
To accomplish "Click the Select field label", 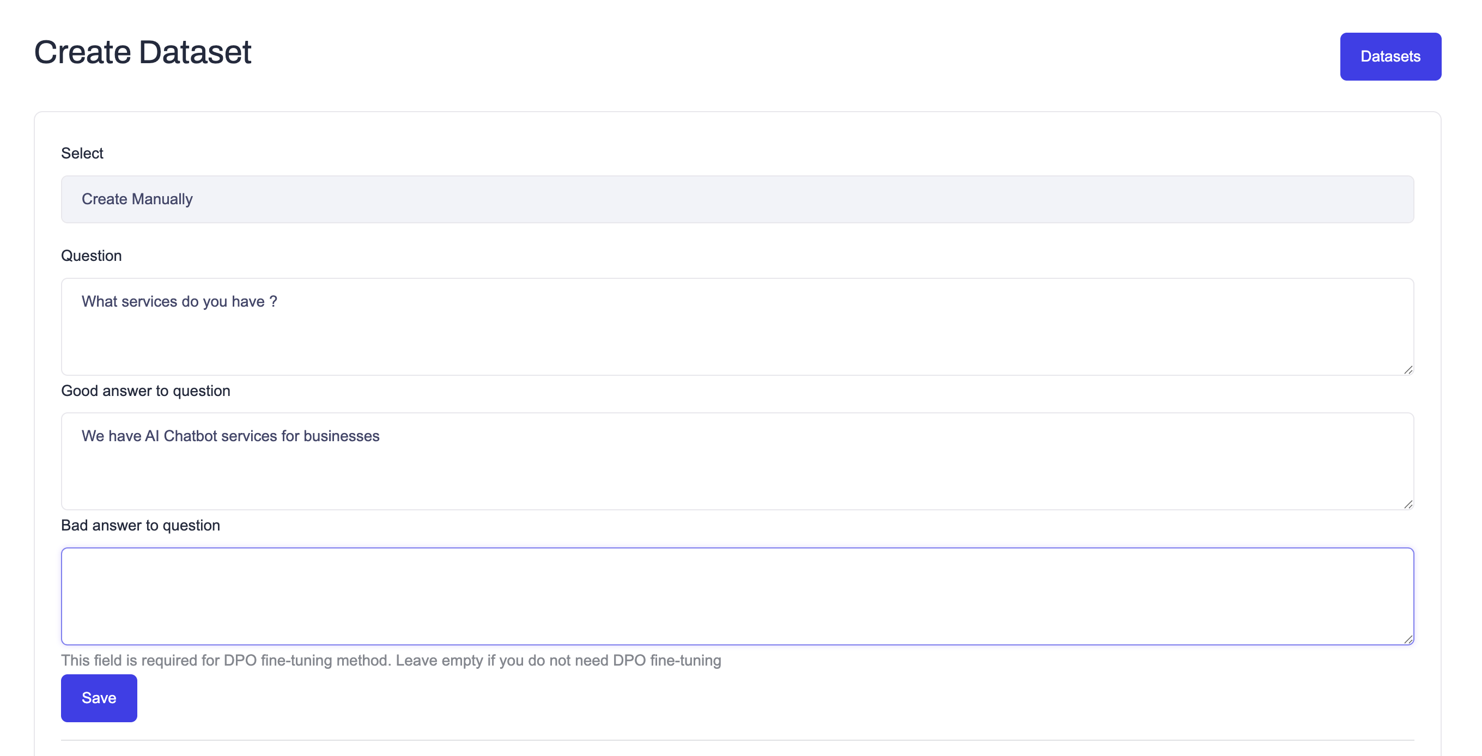I will (x=82, y=153).
